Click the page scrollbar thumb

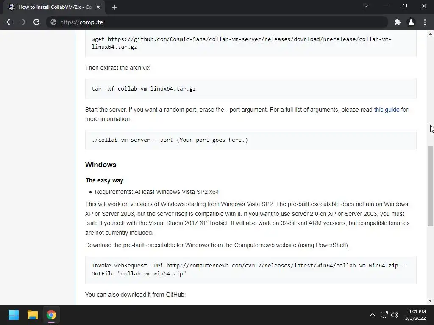click(430, 186)
